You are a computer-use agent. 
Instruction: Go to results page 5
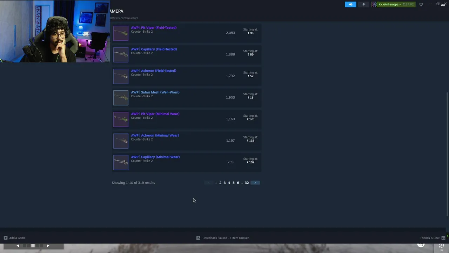tap(233, 183)
